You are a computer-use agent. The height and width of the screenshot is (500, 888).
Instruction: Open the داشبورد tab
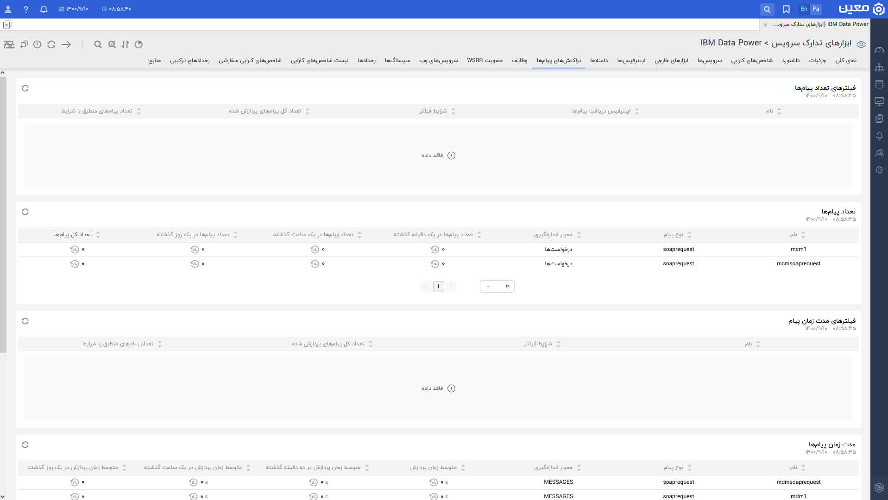(791, 61)
